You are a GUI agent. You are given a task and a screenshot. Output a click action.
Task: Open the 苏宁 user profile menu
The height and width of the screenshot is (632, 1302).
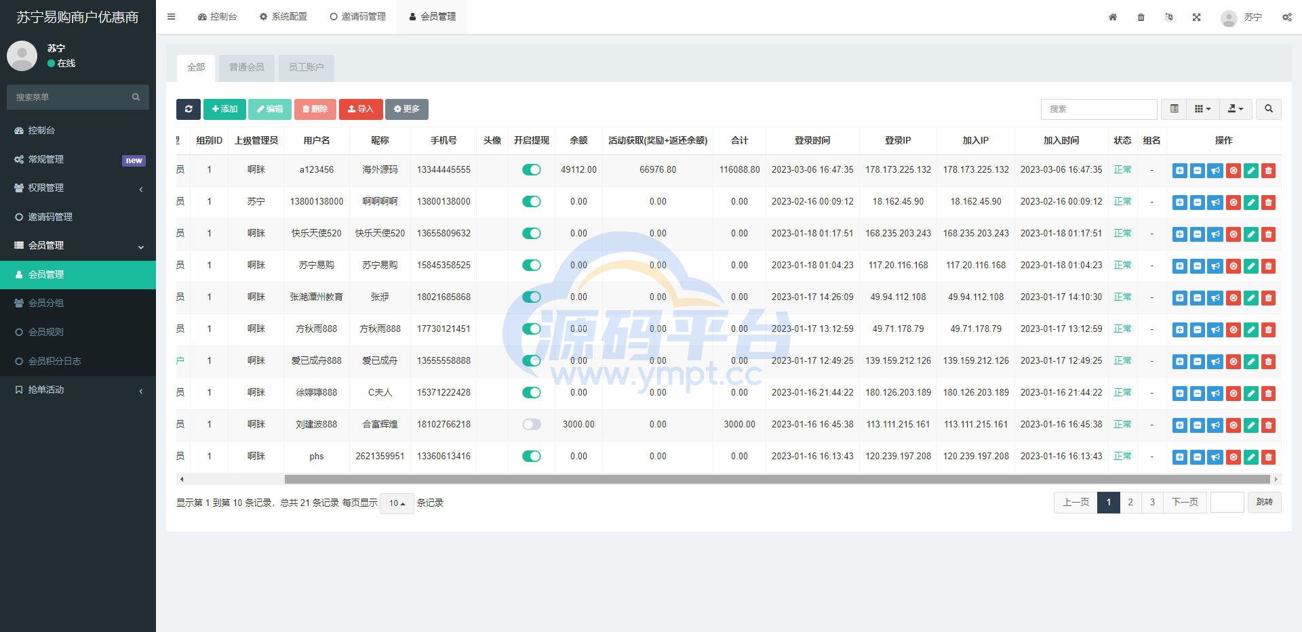pos(1242,18)
